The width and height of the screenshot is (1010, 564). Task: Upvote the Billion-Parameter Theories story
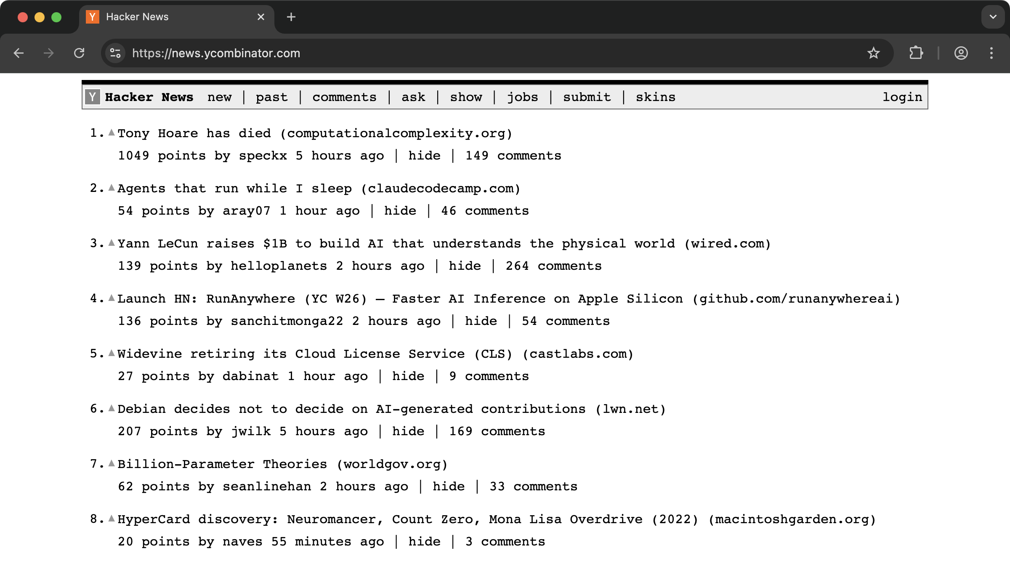(x=112, y=463)
